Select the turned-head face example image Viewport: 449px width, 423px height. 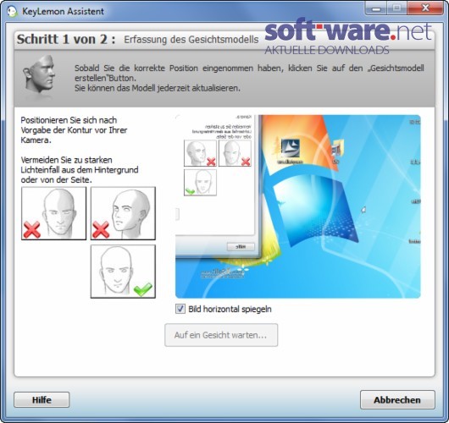click(123, 213)
